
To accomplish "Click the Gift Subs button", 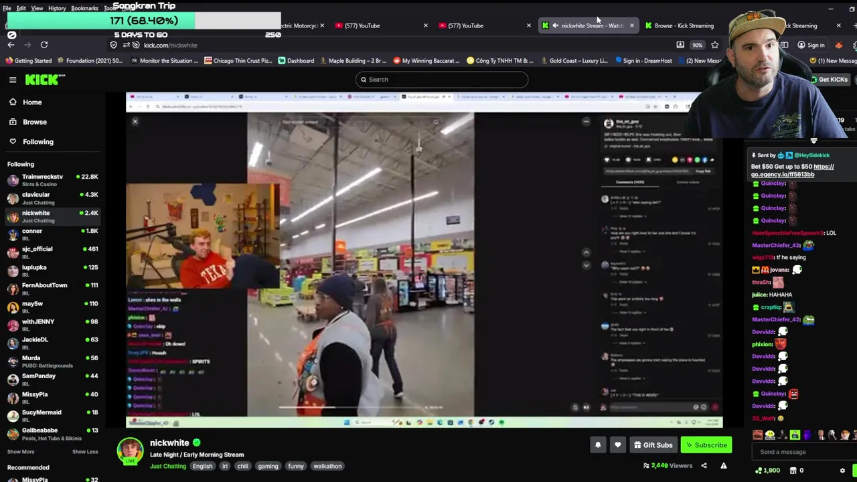I will pyautogui.click(x=653, y=445).
